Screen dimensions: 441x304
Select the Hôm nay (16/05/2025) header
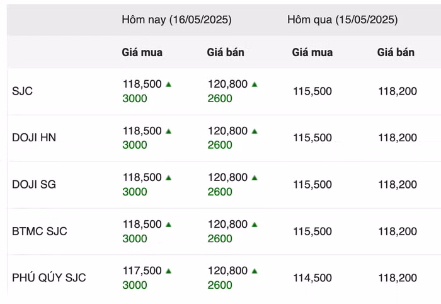pos(176,20)
